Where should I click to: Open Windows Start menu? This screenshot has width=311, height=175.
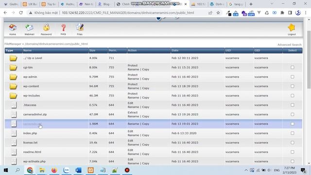pos(6,170)
